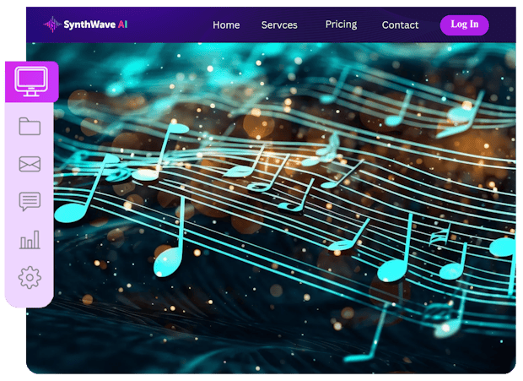Open the folder icon in sidebar
The image size is (523, 381).
30,127
